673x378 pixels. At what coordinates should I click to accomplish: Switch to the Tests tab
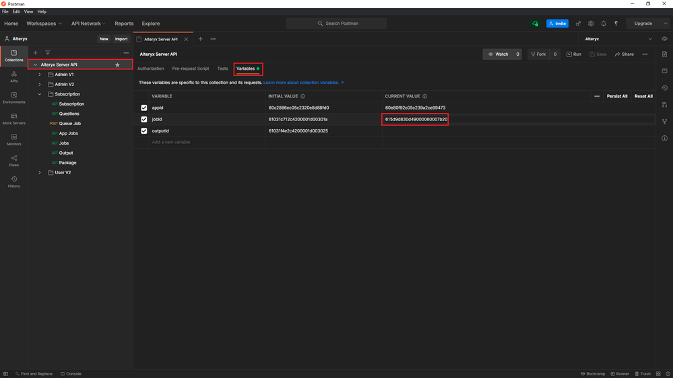(x=222, y=69)
